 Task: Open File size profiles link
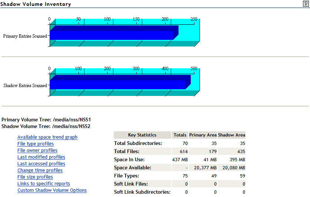[x=35, y=177]
